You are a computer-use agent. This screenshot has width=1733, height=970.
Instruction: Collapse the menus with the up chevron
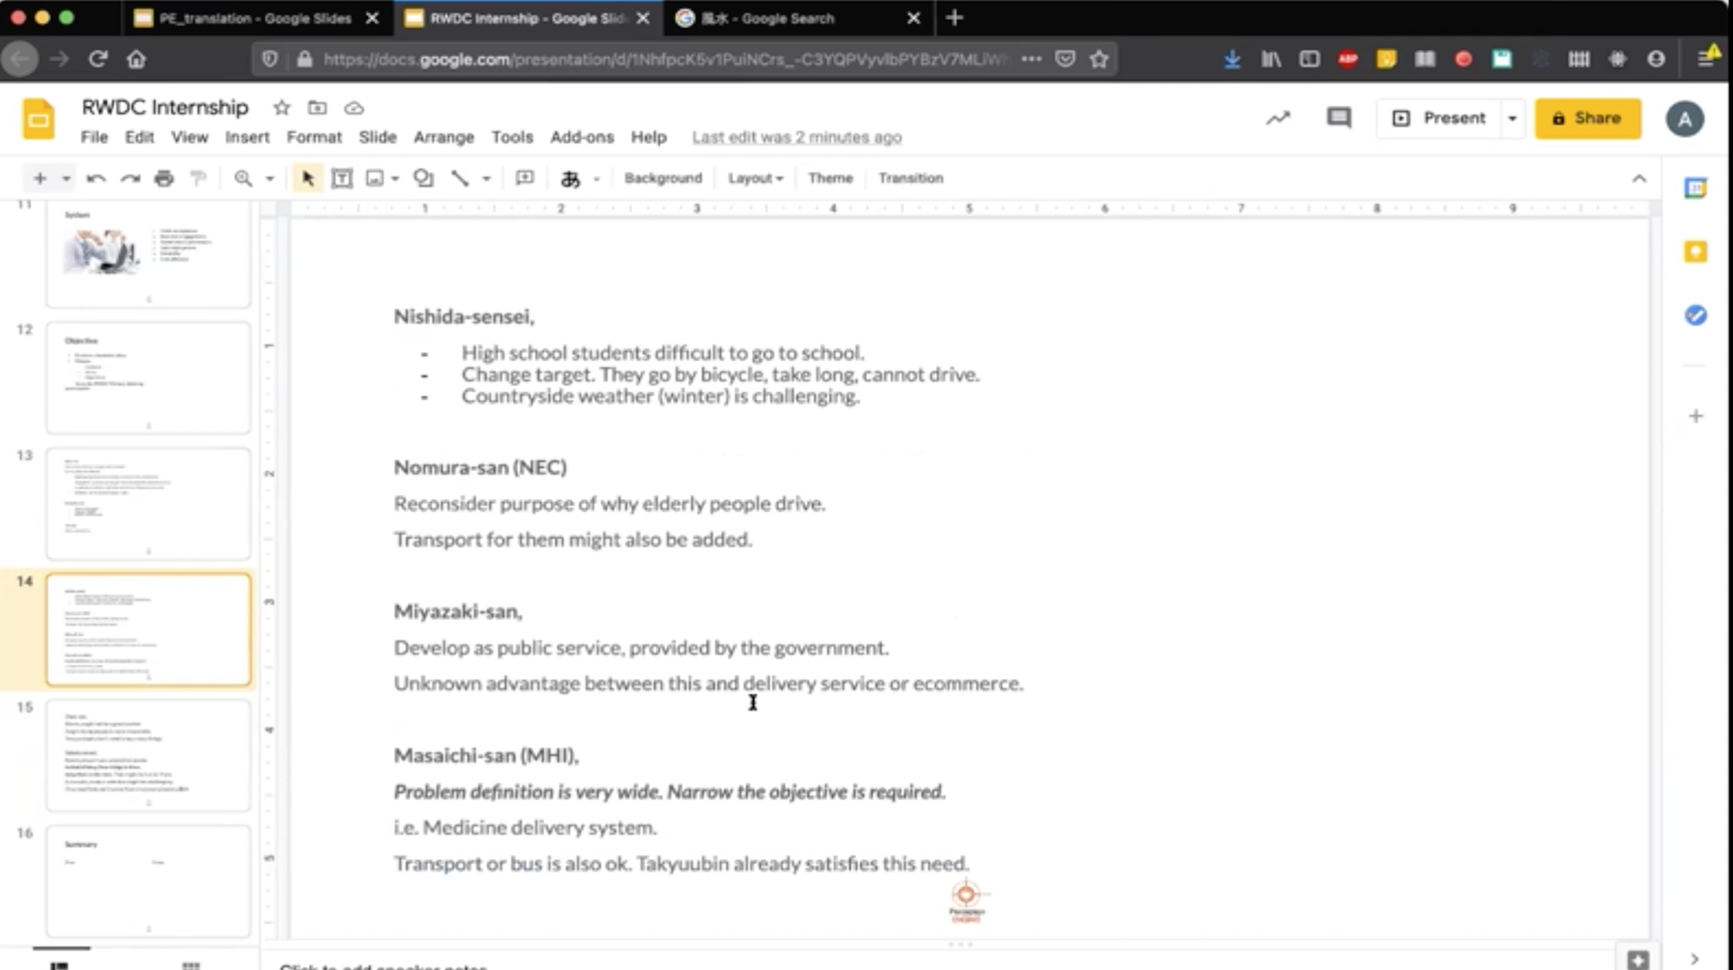tap(1639, 178)
